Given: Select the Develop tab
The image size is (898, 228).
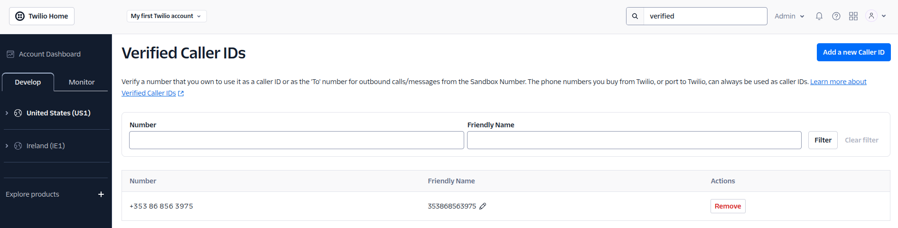Looking at the screenshot, I should [x=28, y=82].
